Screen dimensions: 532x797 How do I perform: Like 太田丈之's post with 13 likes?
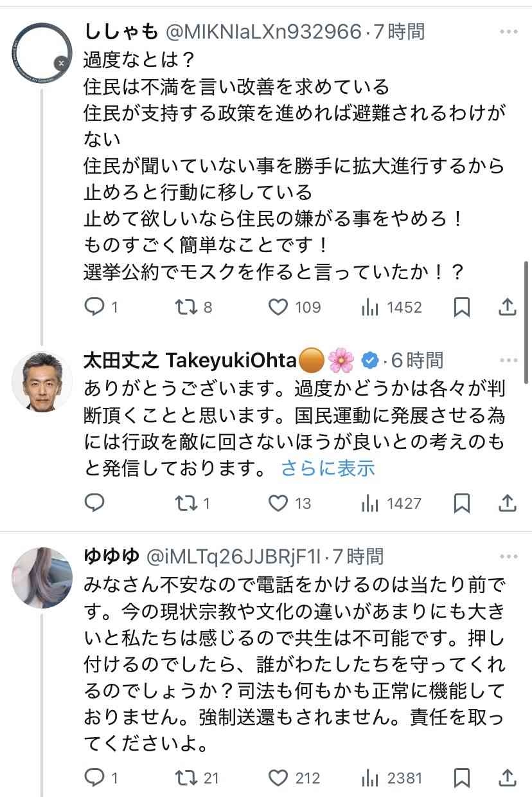point(278,503)
